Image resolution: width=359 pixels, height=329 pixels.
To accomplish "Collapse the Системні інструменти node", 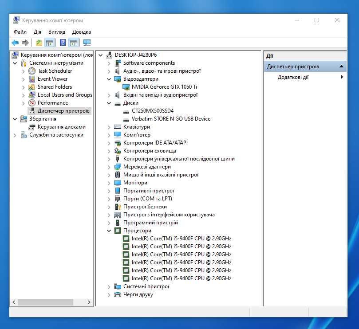I will (x=15, y=63).
